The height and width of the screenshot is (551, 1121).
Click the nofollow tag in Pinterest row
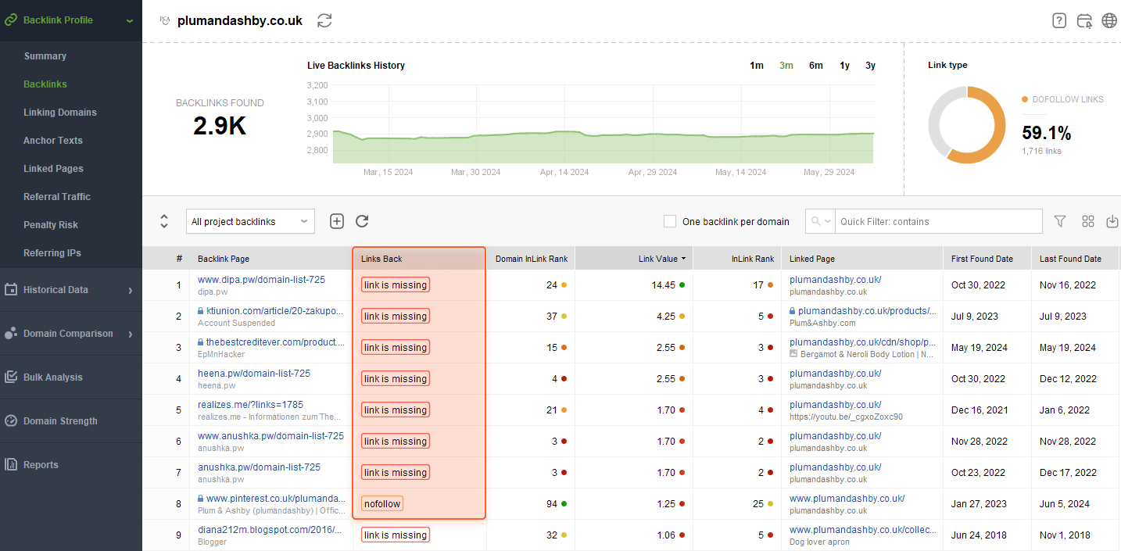point(382,504)
